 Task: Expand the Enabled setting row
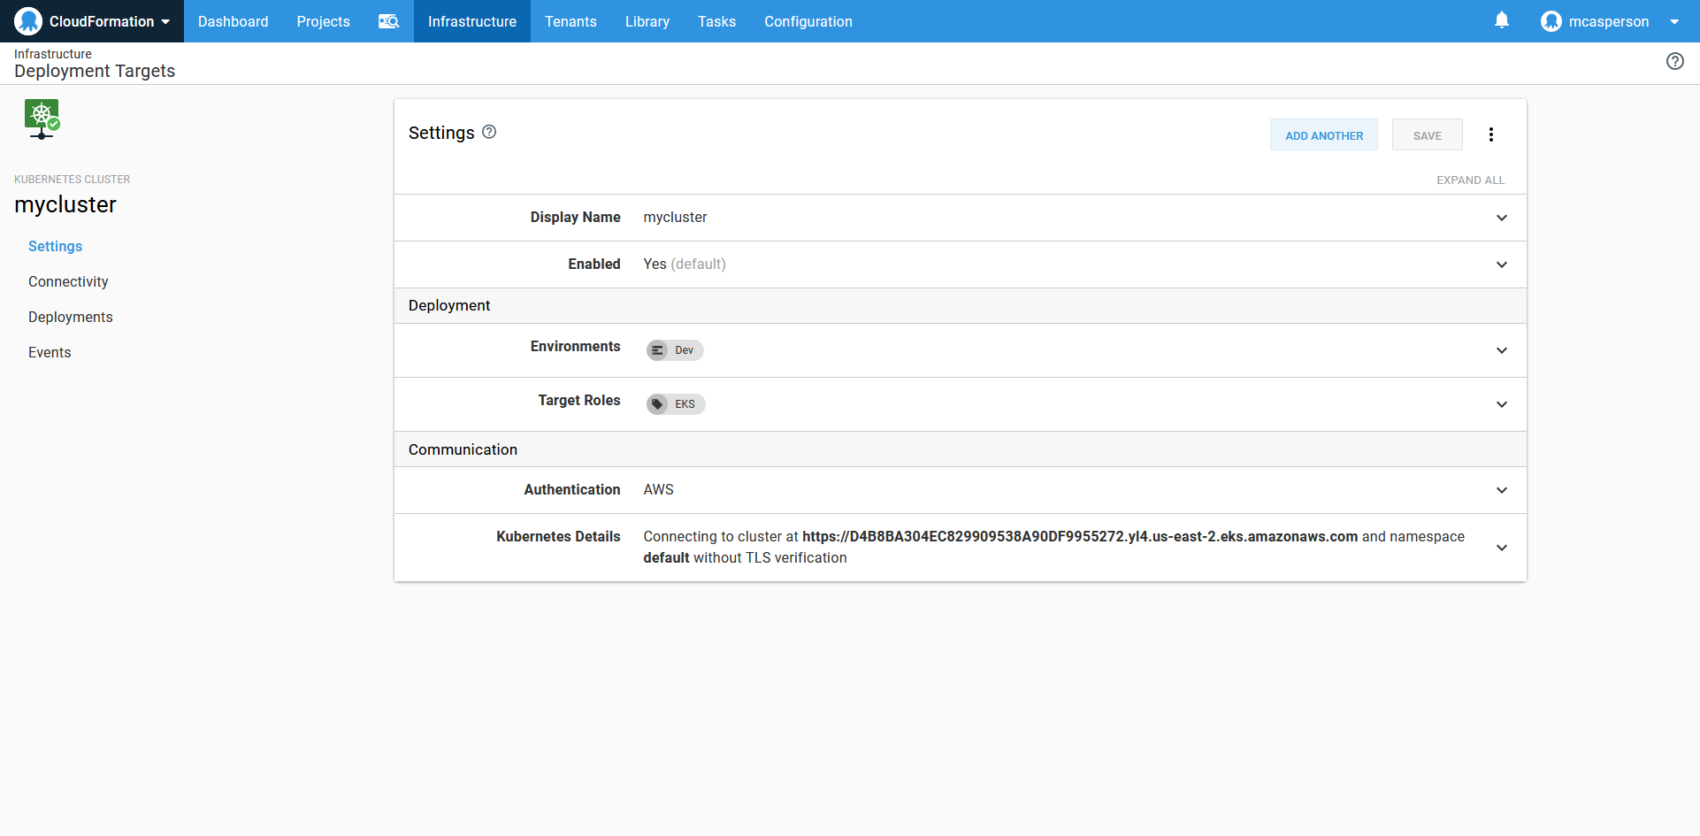point(1501,265)
